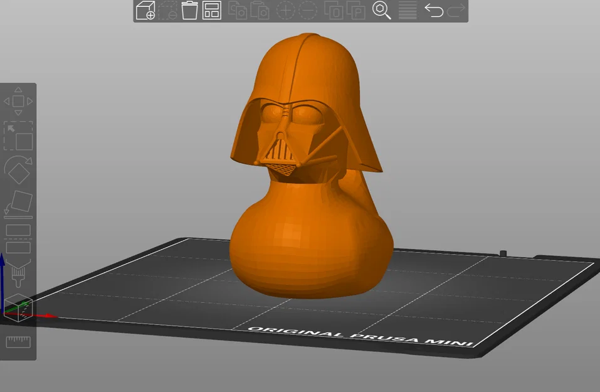Open the variable layer height tool
600x392 pixels.
[406, 11]
